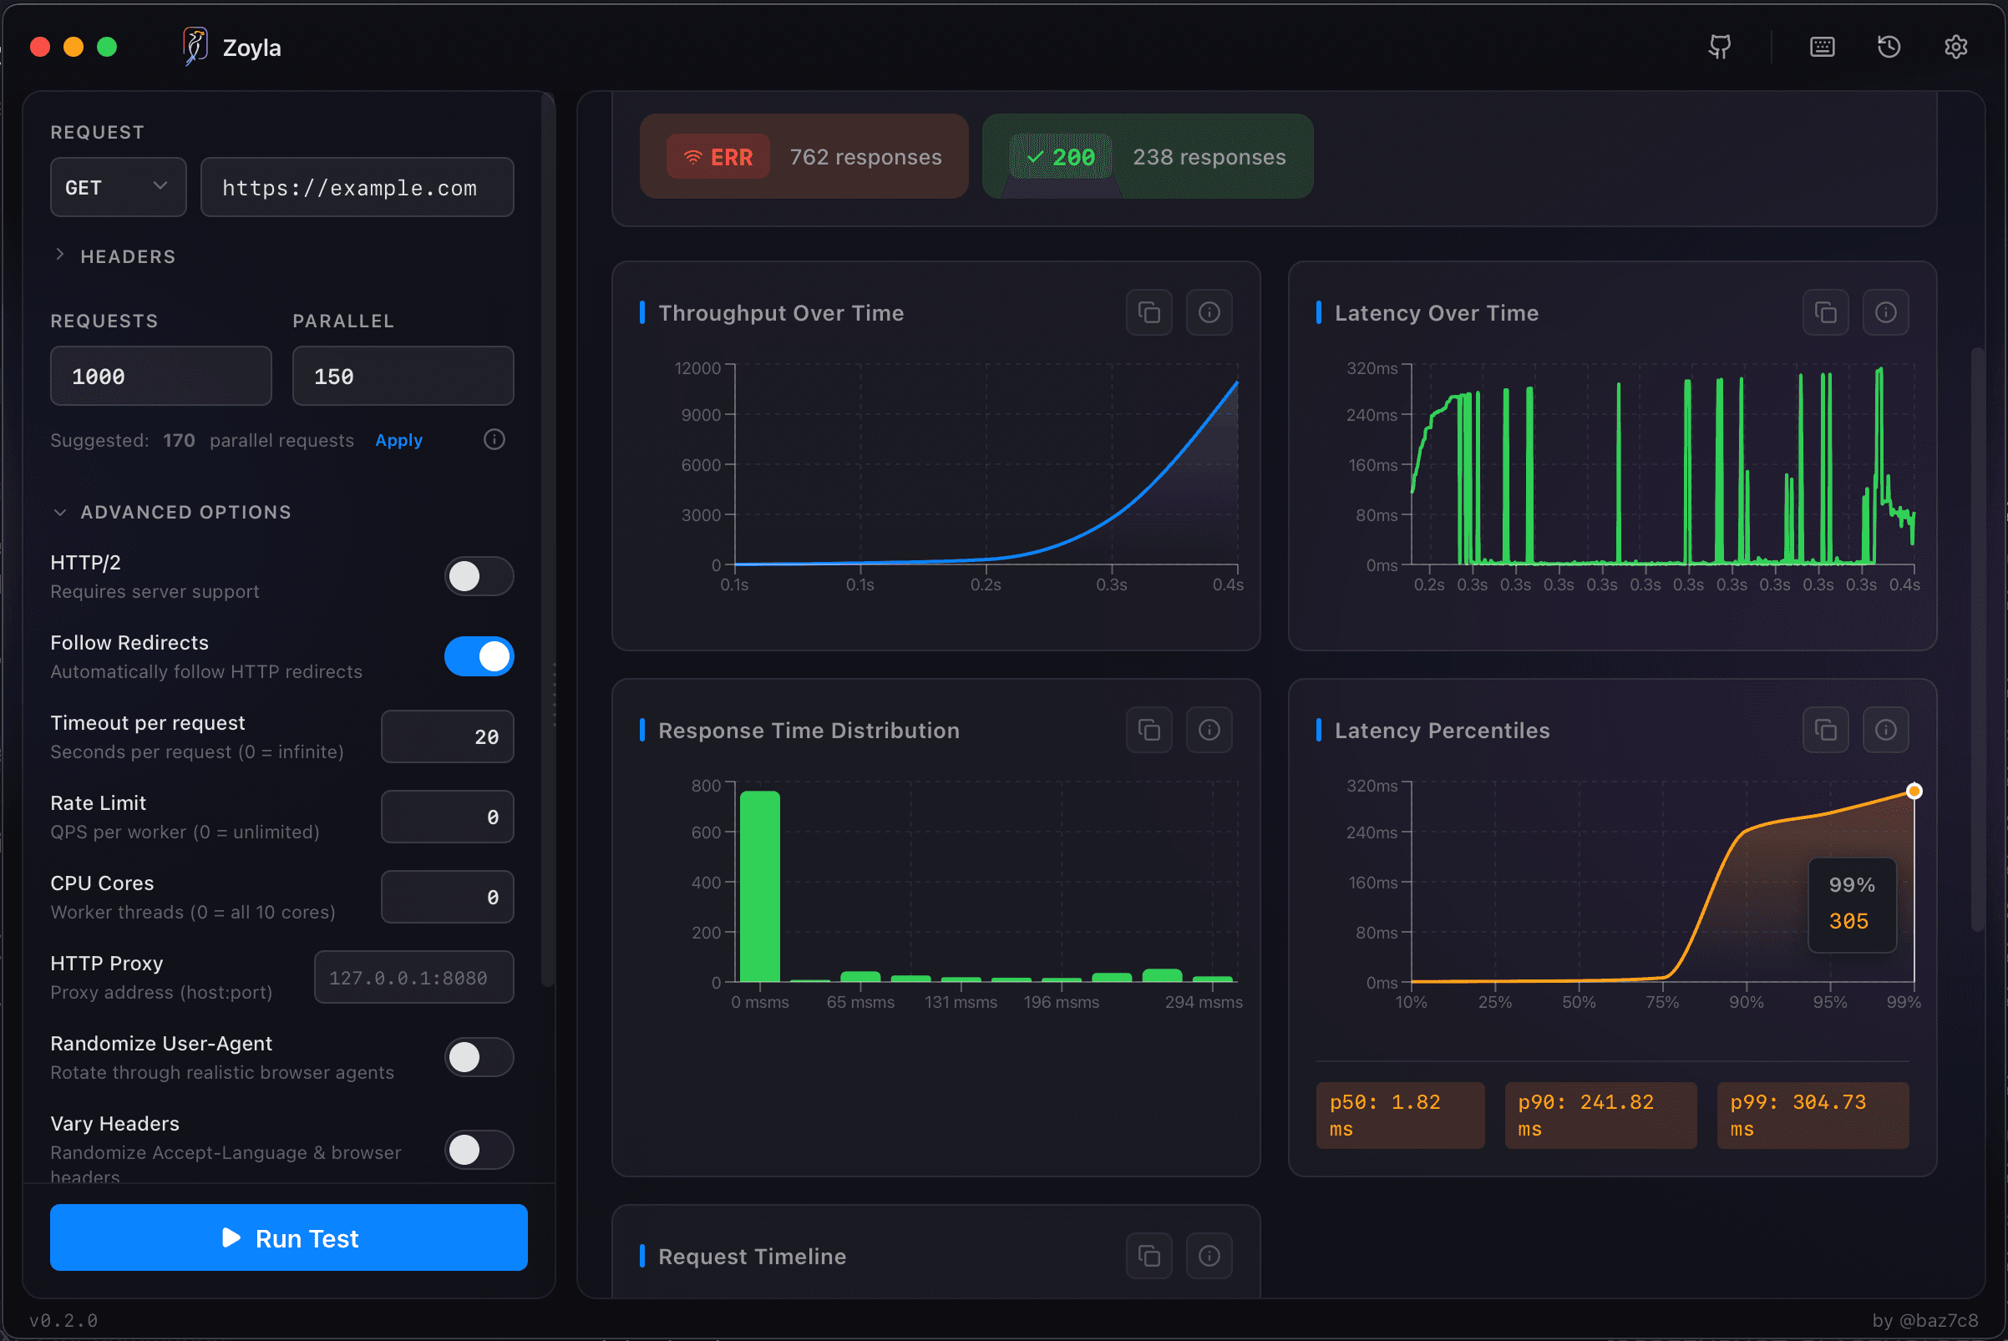Enable HTTP/2 support
This screenshot has height=1341, width=2008.
tap(479, 575)
